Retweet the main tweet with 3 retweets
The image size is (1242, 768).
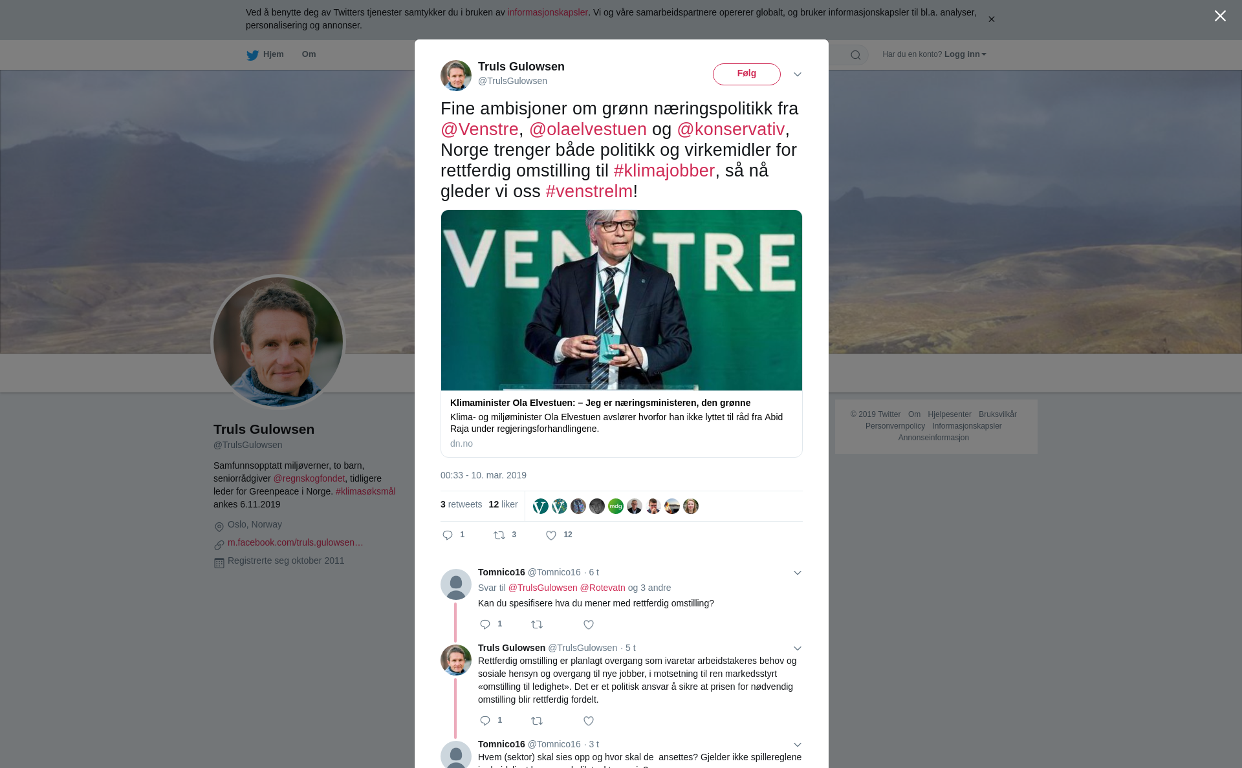tap(499, 535)
